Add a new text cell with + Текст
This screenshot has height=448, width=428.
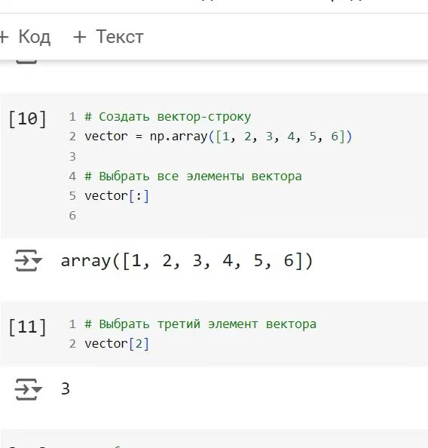(x=109, y=37)
